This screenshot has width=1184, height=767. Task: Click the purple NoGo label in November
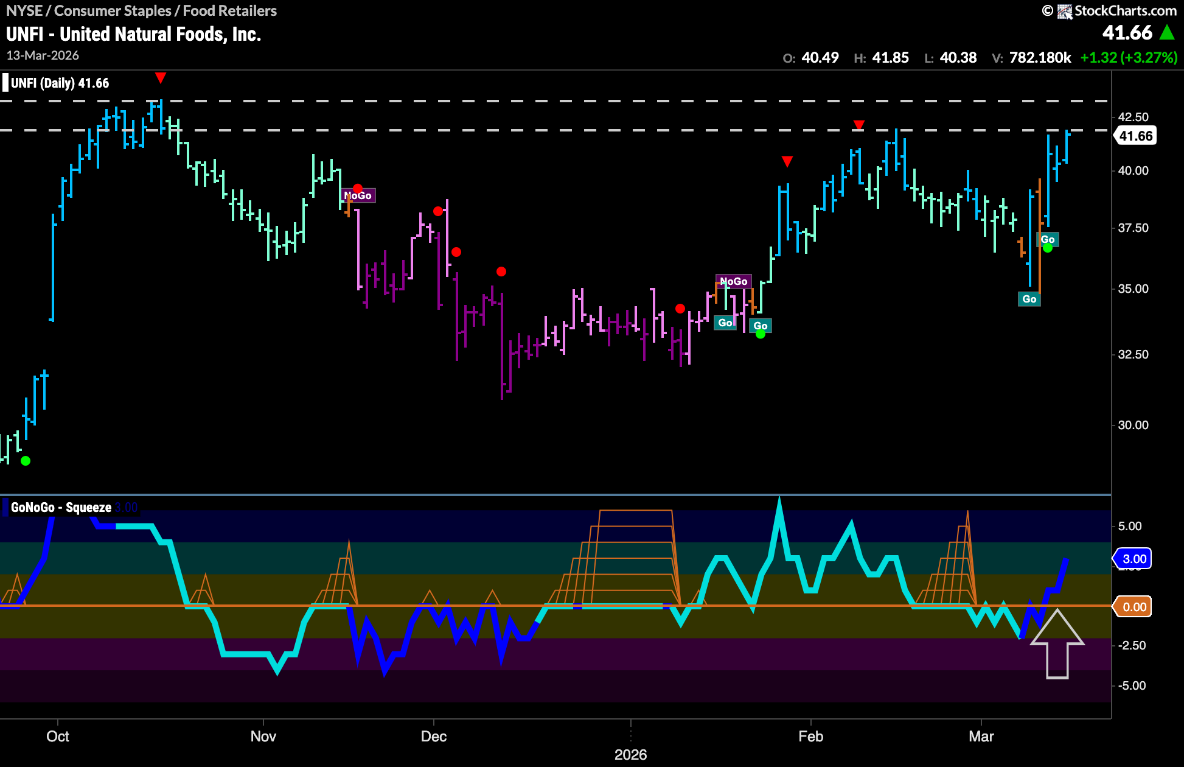point(358,195)
